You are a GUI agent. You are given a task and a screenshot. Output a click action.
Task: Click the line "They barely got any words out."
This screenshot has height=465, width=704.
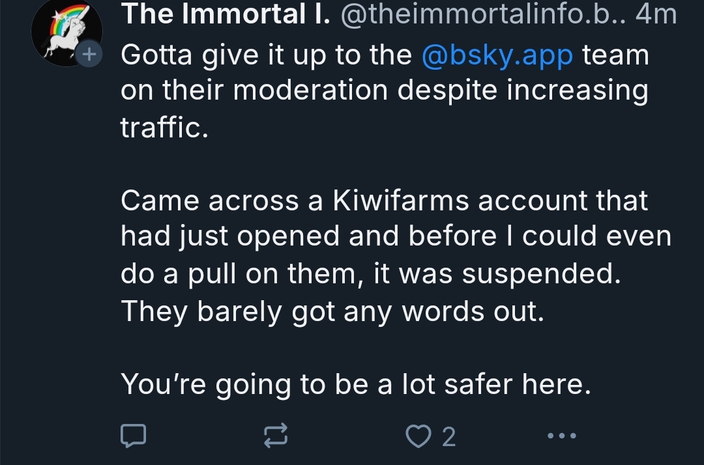[332, 311]
